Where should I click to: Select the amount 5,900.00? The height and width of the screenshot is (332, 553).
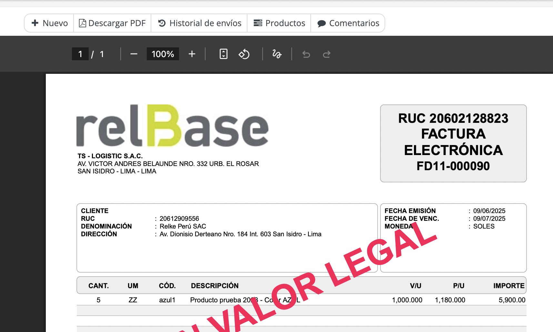coord(512,300)
